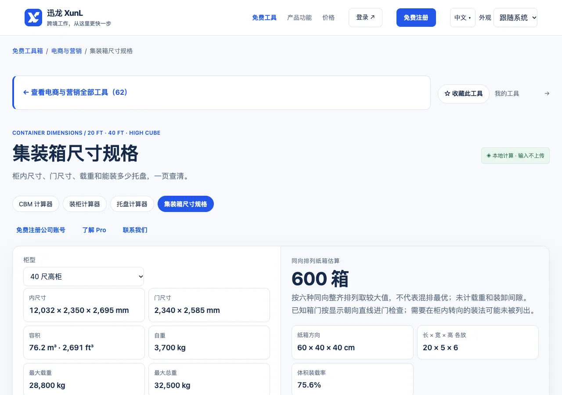Image resolution: width=562 pixels, height=395 pixels.
Task: Click the 容积 value 76.2 m³ · 2,691 ft³
Action: coord(61,348)
